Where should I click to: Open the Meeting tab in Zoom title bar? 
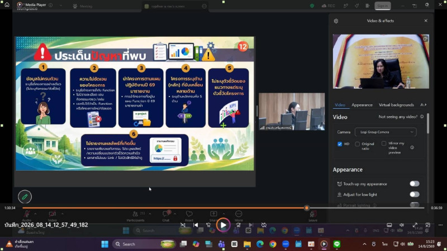(83, 6)
